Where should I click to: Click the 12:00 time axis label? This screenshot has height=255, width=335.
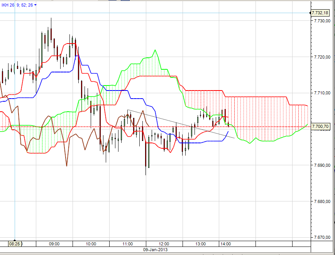click(x=164, y=243)
